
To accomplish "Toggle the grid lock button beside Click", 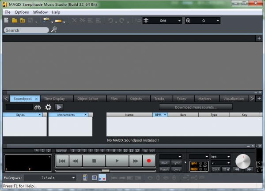I will (226, 169).
